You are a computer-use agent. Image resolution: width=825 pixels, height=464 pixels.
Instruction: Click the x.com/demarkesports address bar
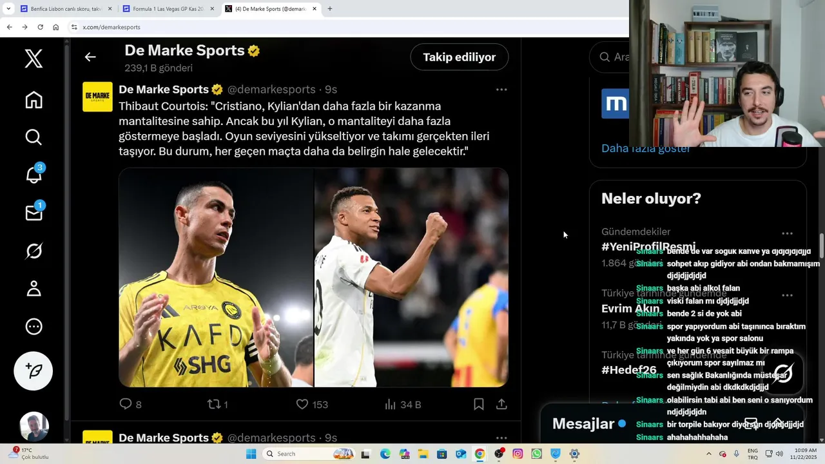(348, 27)
